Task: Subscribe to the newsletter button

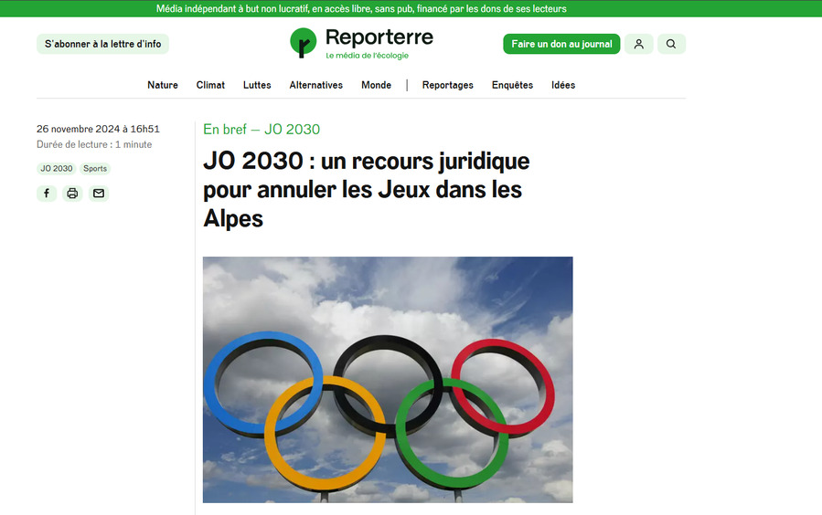Action: pyautogui.click(x=102, y=44)
